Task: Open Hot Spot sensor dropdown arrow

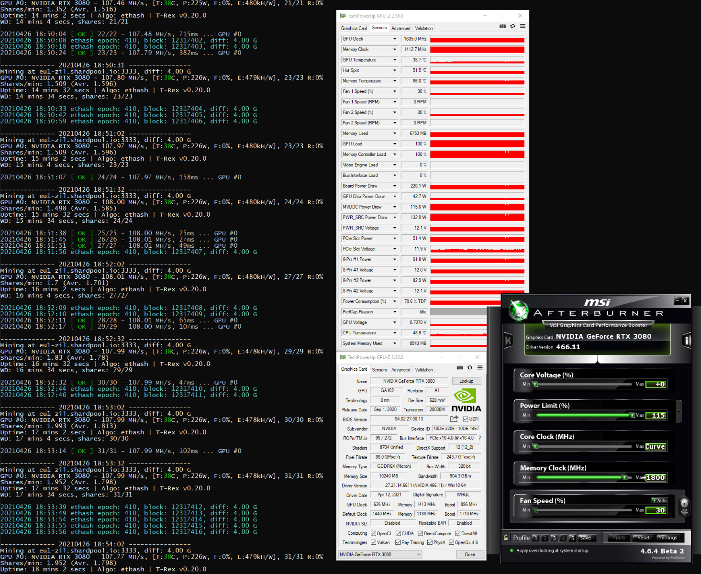Action: (x=395, y=70)
